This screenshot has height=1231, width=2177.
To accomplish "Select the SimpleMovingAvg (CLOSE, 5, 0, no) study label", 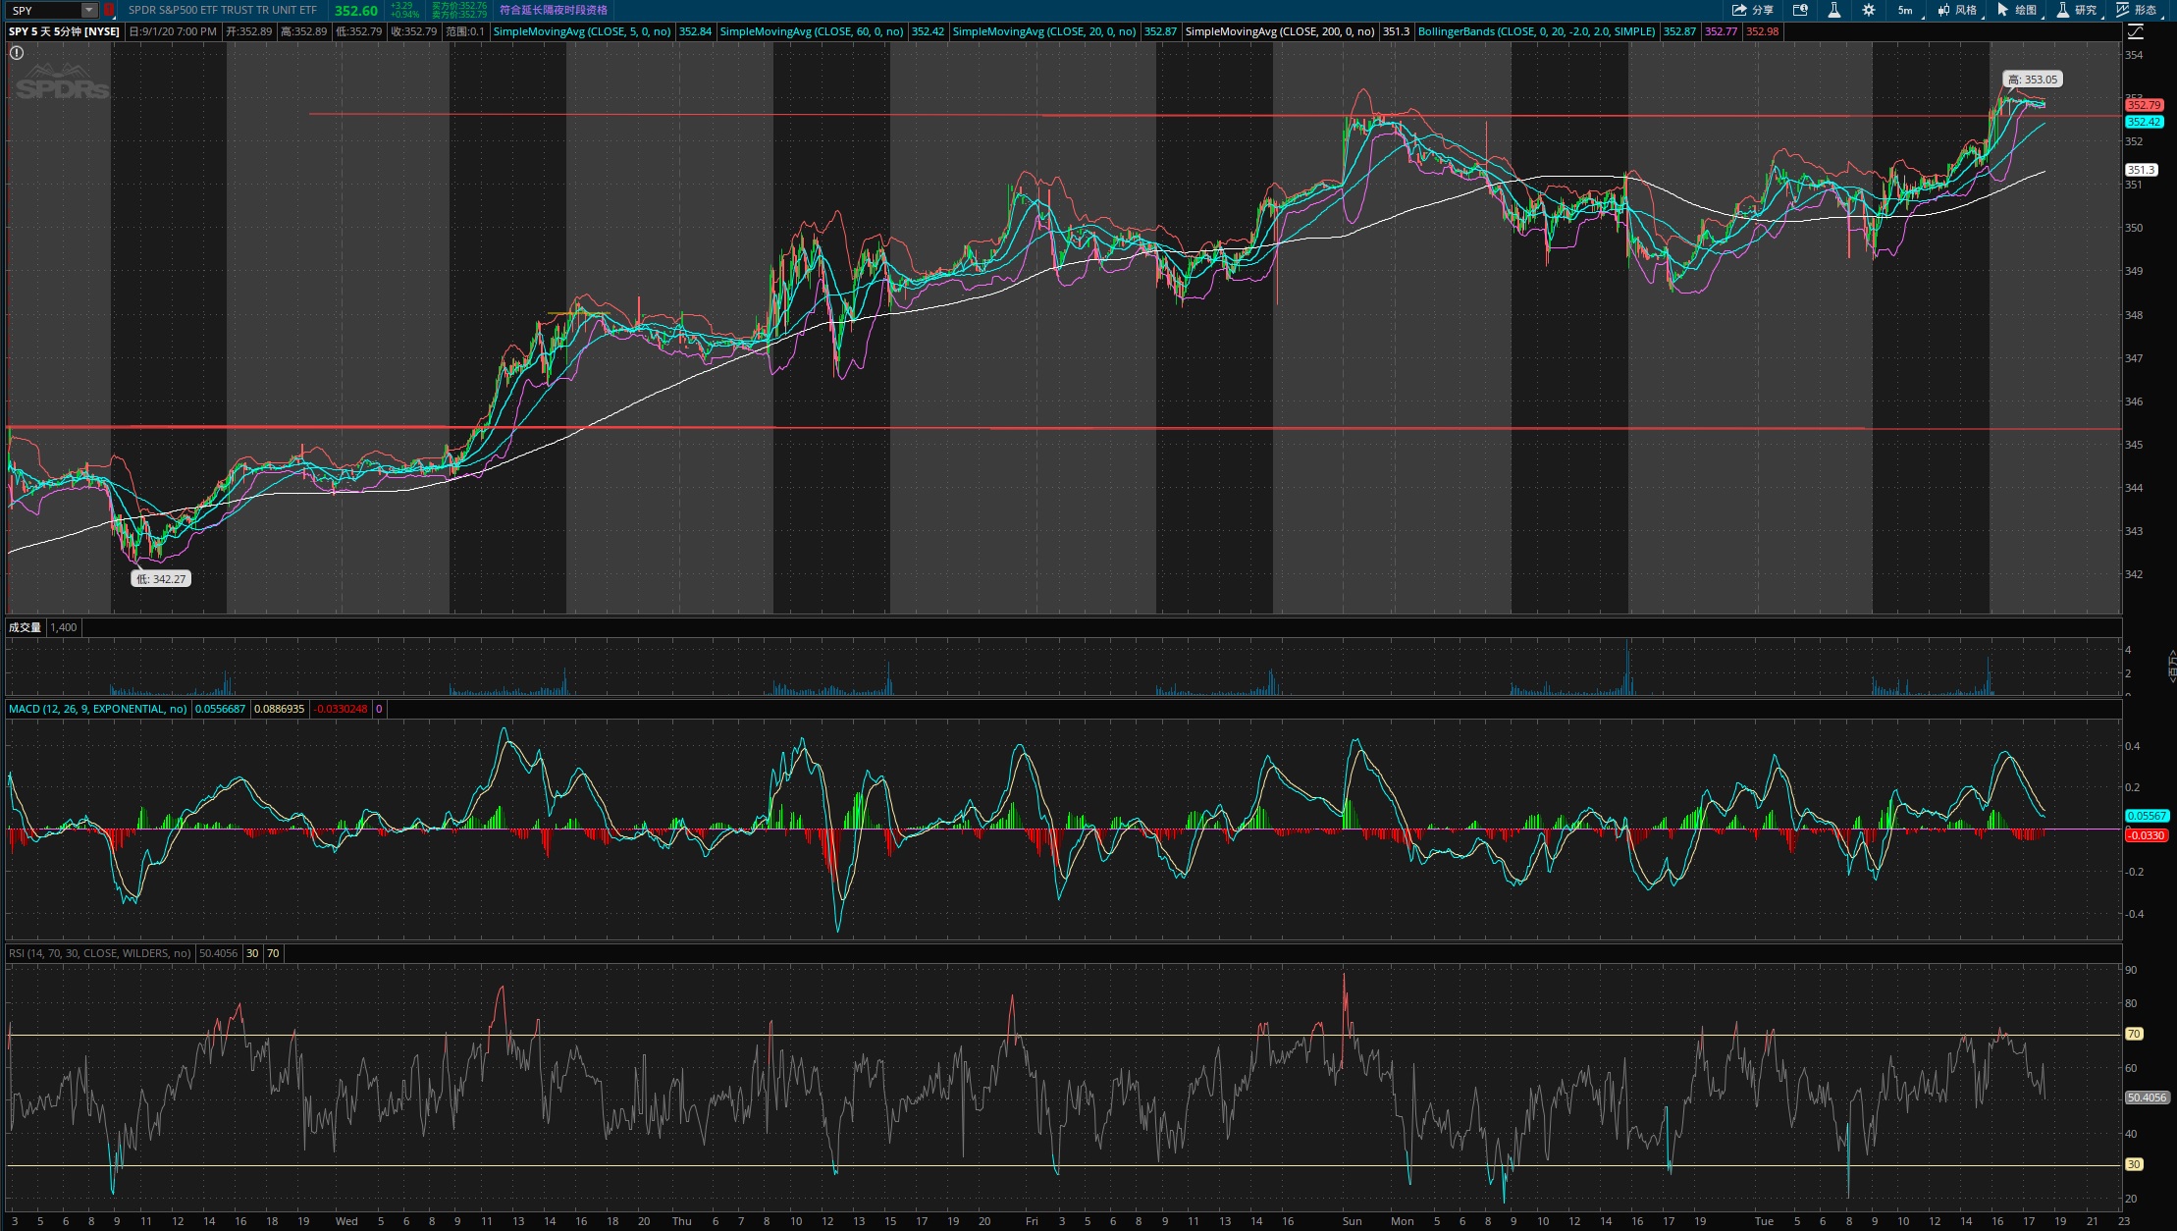I will pyautogui.click(x=582, y=31).
